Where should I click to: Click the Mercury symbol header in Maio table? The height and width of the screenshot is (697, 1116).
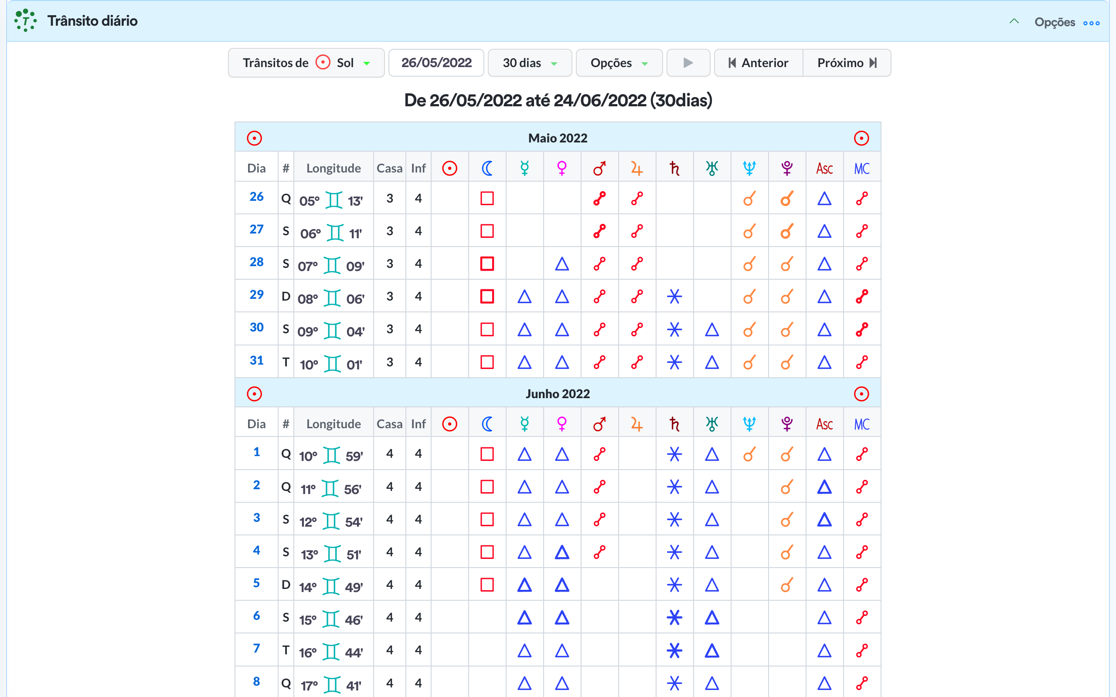(524, 168)
